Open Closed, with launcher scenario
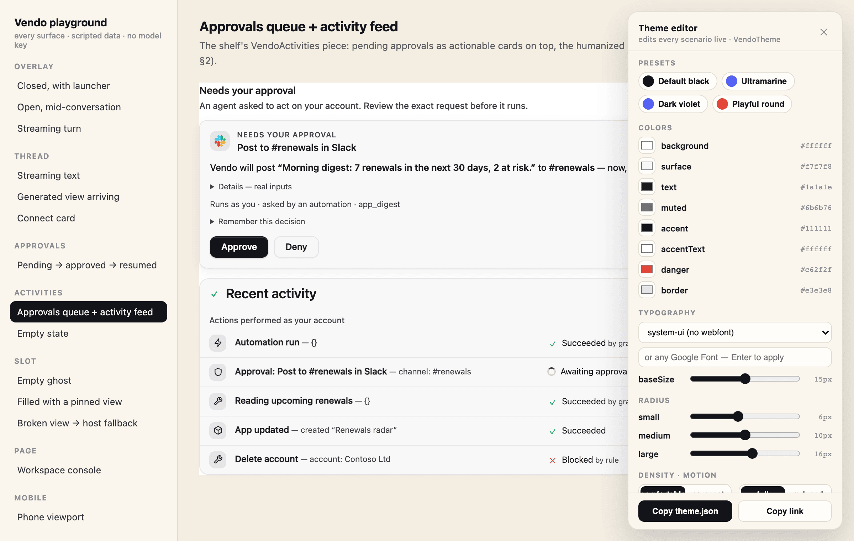854x541 pixels. [x=89, y=86]
